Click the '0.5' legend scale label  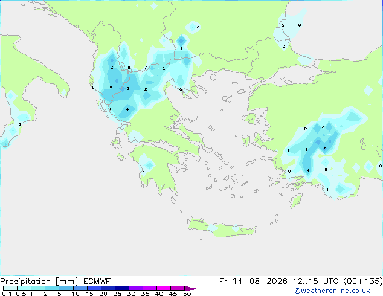click(21, 294)
